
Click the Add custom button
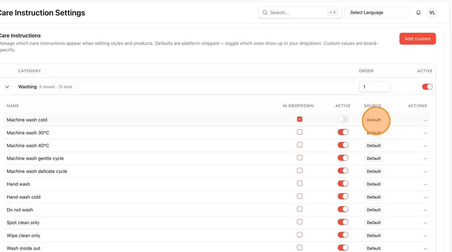(417, 39)
